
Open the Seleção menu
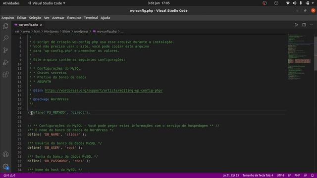35,18
